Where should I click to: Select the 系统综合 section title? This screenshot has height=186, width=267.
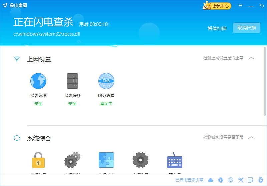tap(39, 139)
